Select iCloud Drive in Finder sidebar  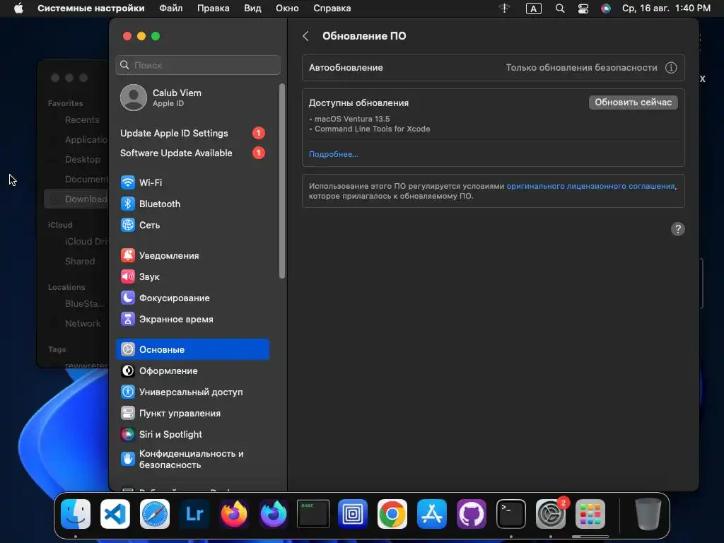(86, 242)
